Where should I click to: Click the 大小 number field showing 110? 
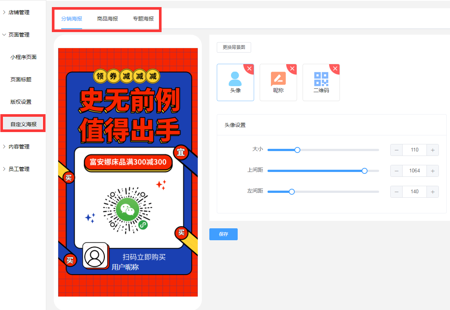click(x=415, y=150)
